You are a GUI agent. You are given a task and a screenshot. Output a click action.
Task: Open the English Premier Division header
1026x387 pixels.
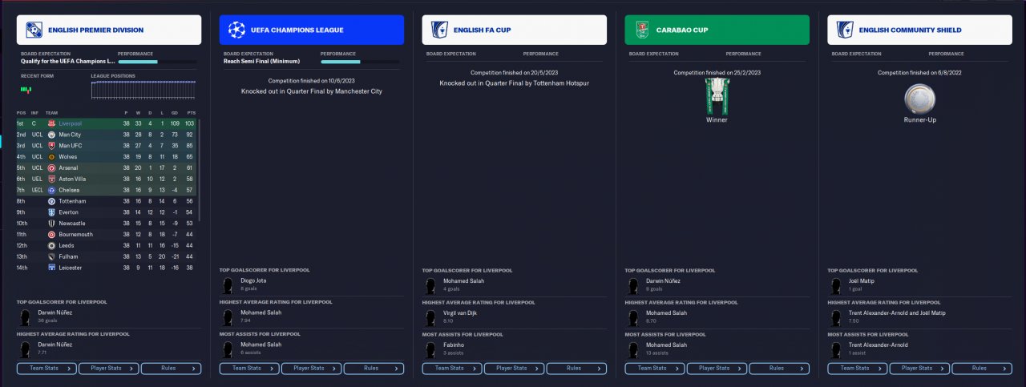pos(108,30)
